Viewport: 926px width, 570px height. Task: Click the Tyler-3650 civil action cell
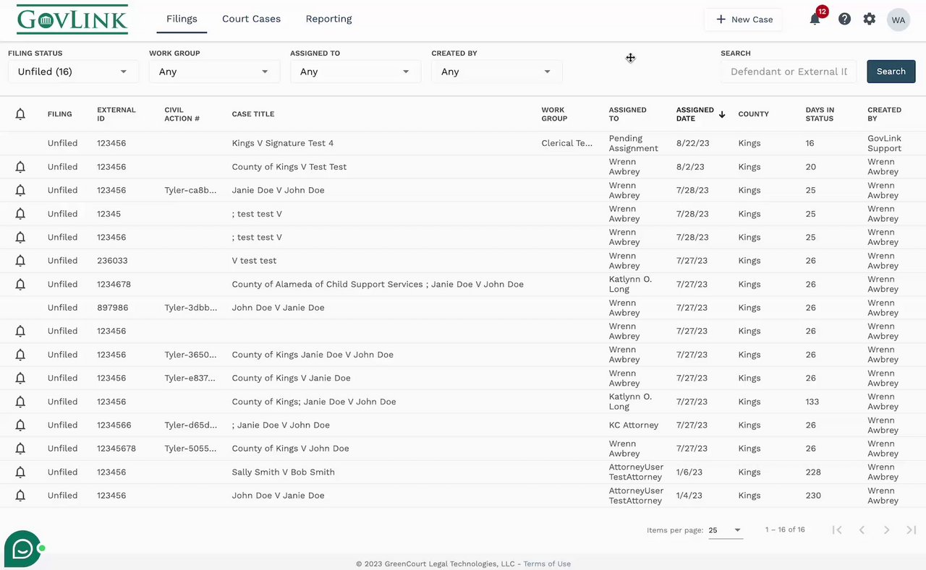click(190, 355)
